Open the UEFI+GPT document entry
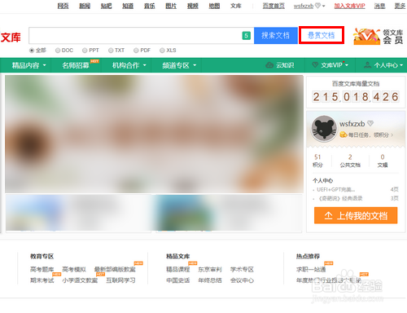 [336, 189]
